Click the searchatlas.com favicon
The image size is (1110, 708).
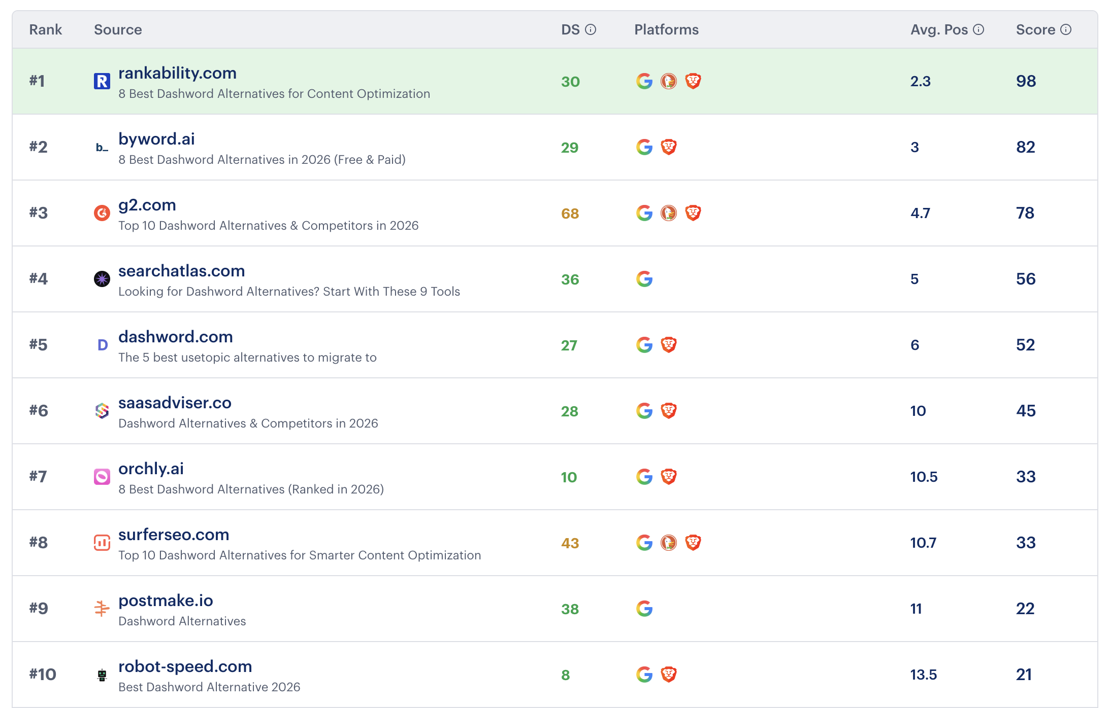(102, 278)
